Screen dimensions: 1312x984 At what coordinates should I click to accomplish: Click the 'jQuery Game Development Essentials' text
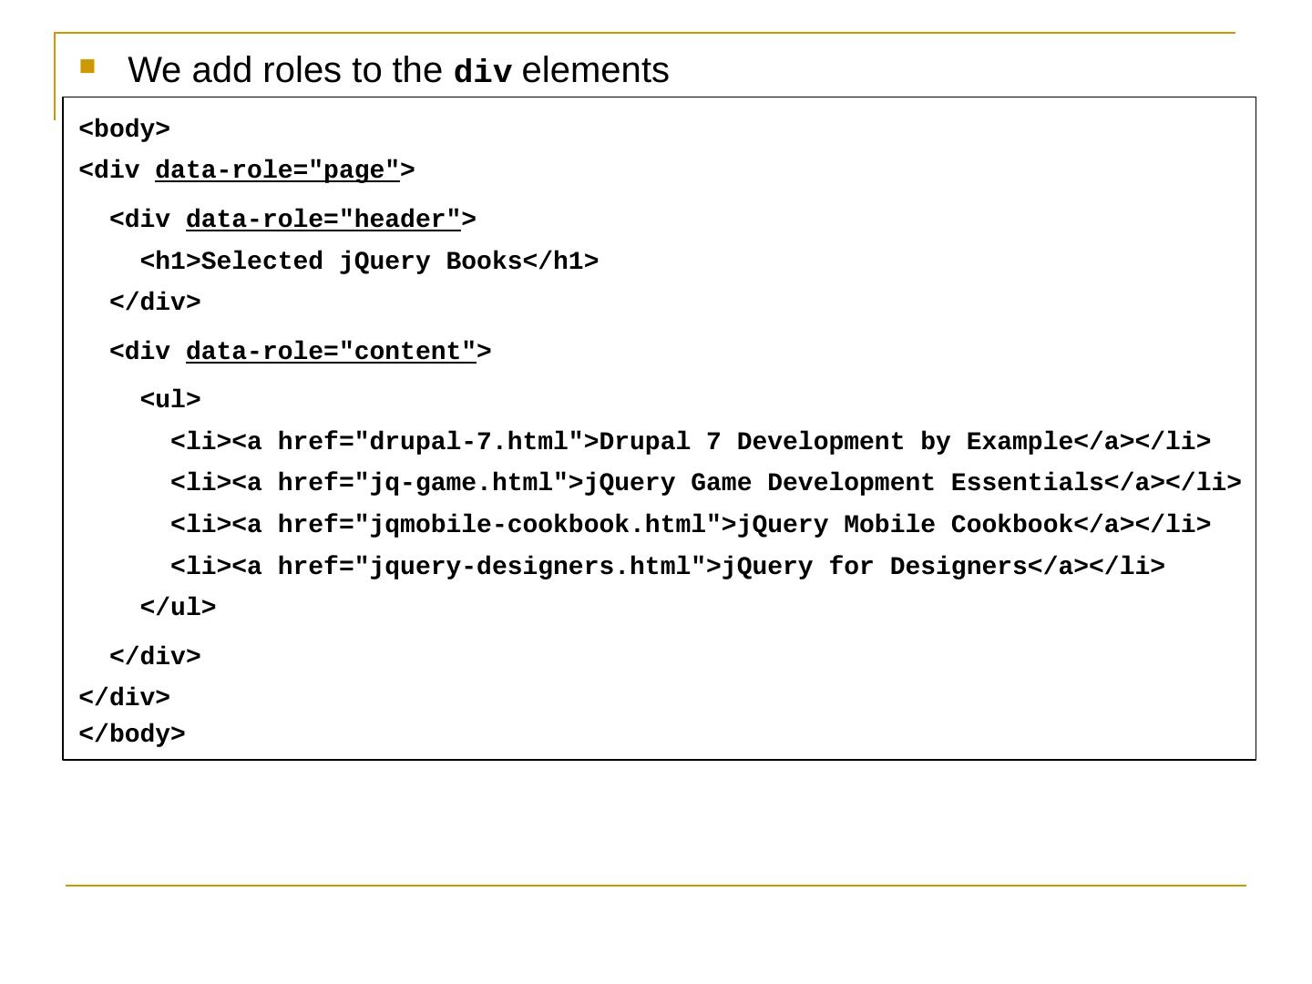pos(844,483)
